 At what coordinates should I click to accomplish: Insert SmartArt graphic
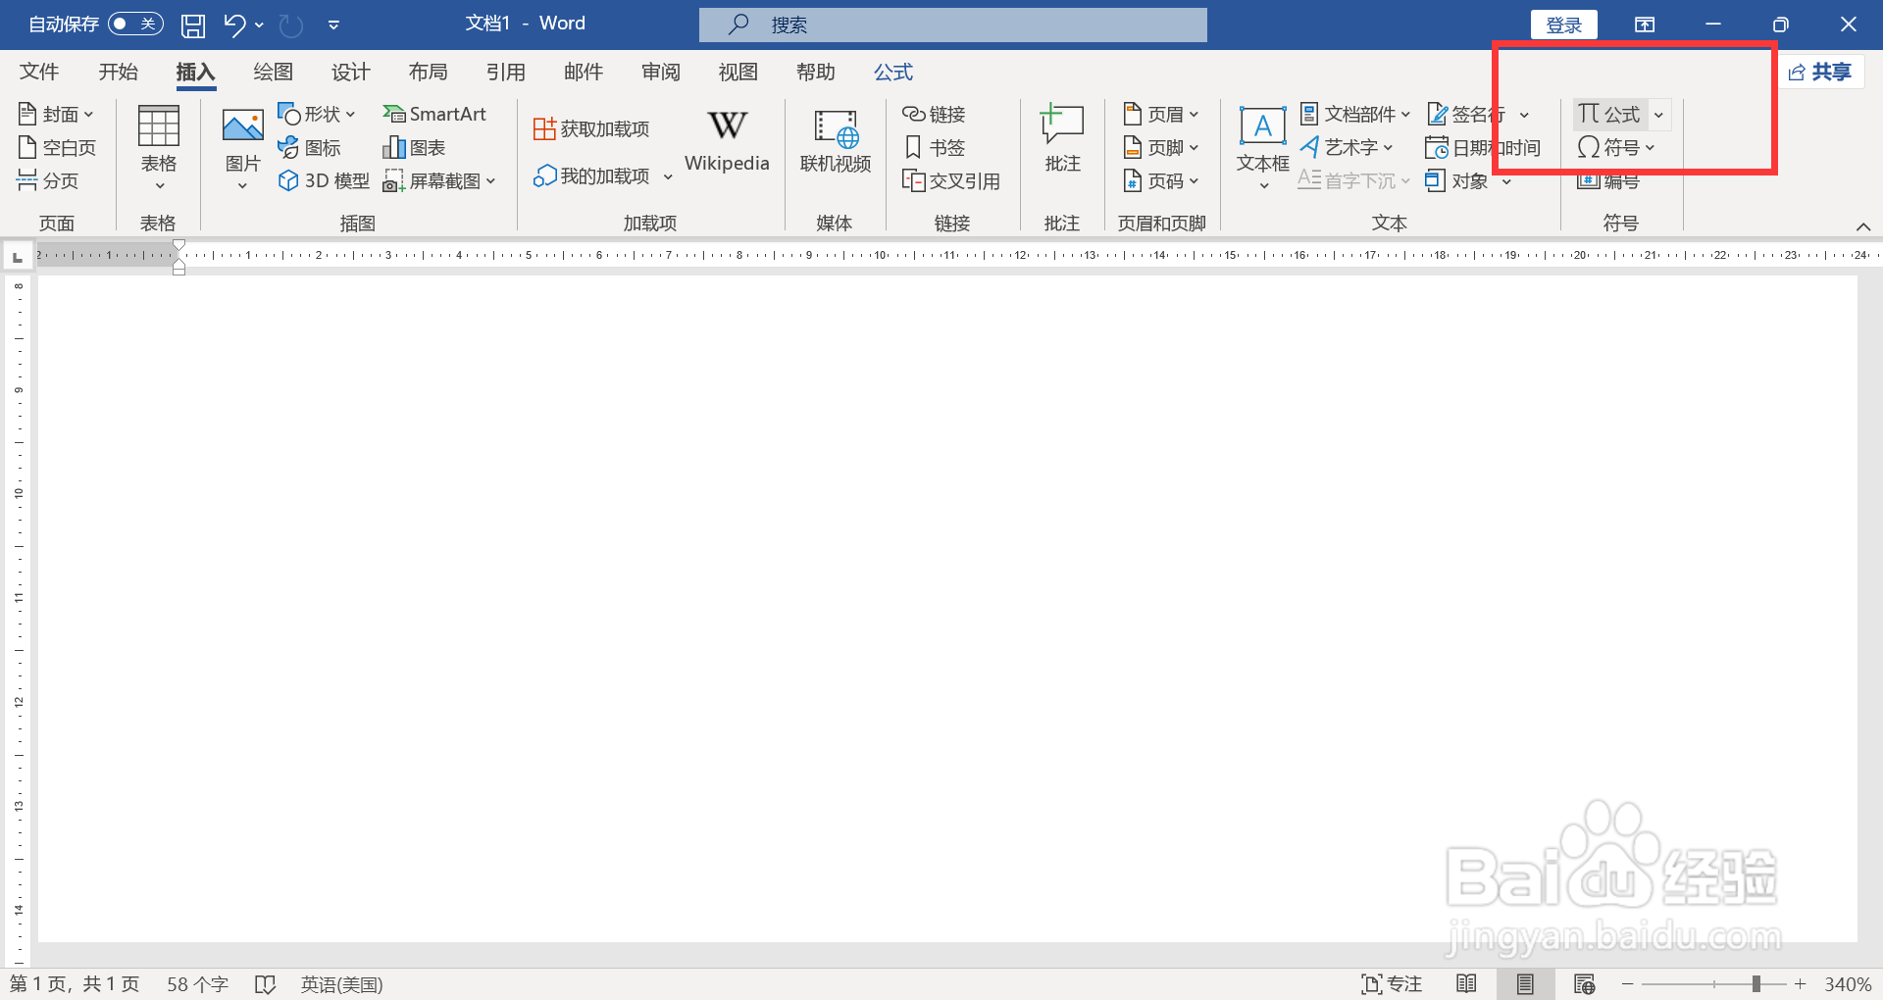(x=434, y=115)
